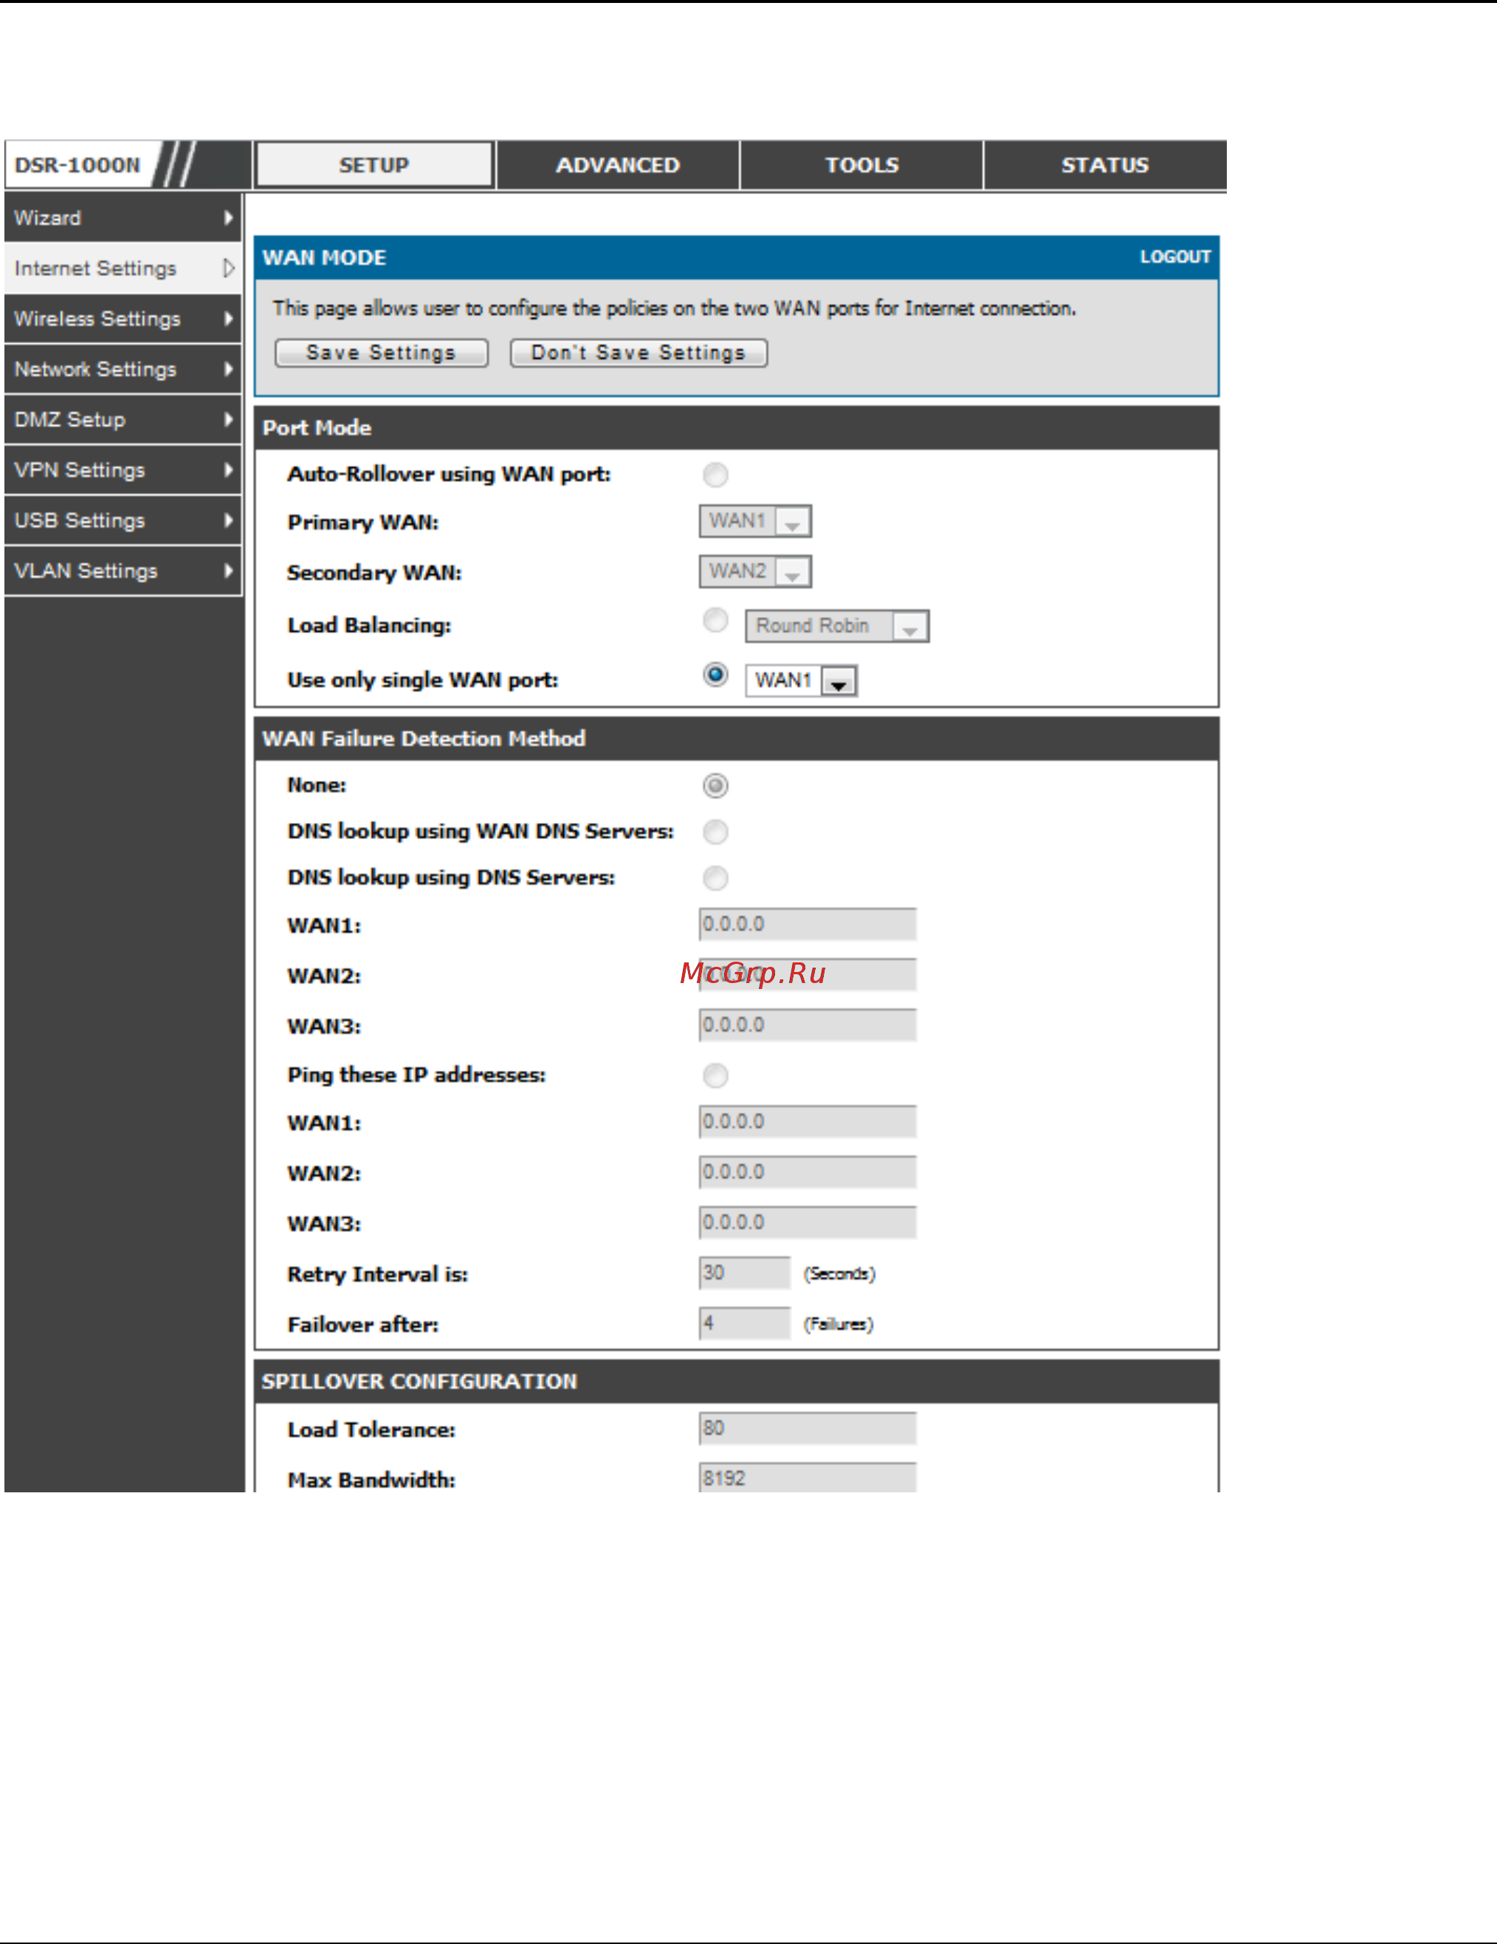Click the DNS lookup WAN2 address field
Image resolution: width=1497 pixels, height=1944 pixels.
click(808, 975)
